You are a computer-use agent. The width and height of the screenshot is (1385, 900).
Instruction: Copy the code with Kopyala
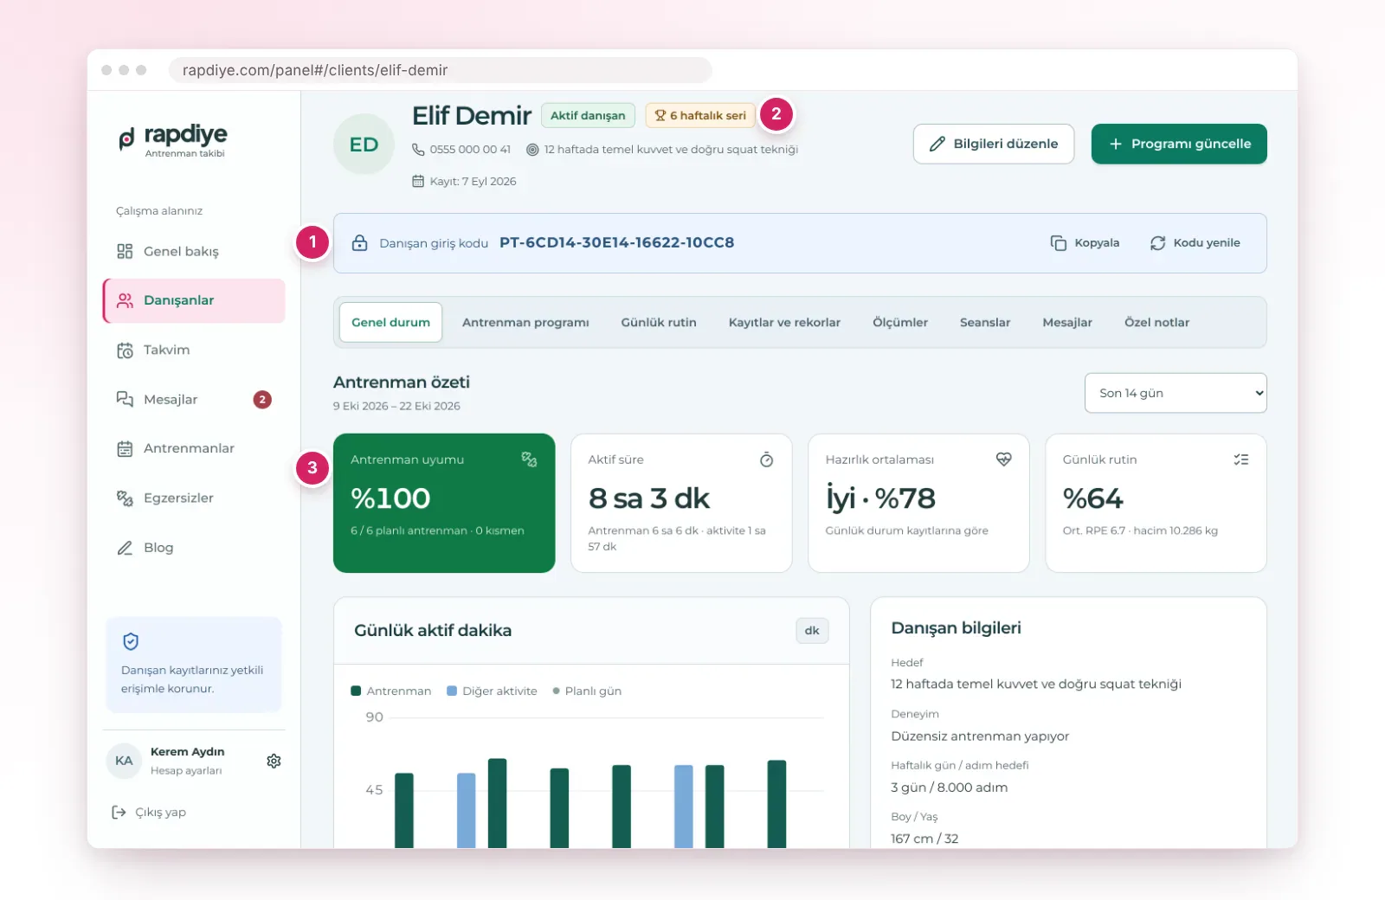click(x=1085, y=243)
